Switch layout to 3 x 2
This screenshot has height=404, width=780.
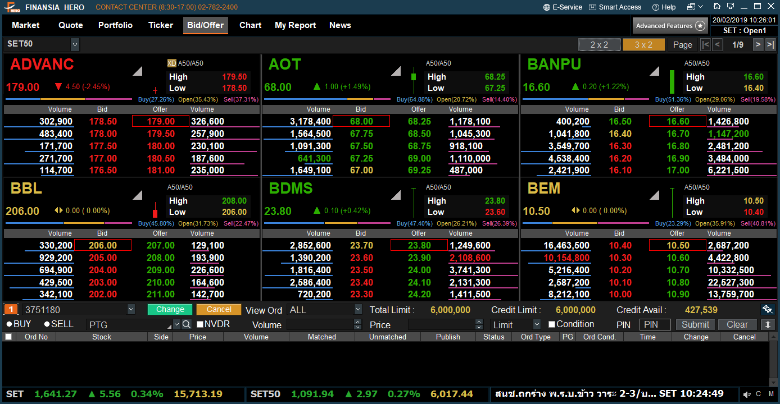643,45
